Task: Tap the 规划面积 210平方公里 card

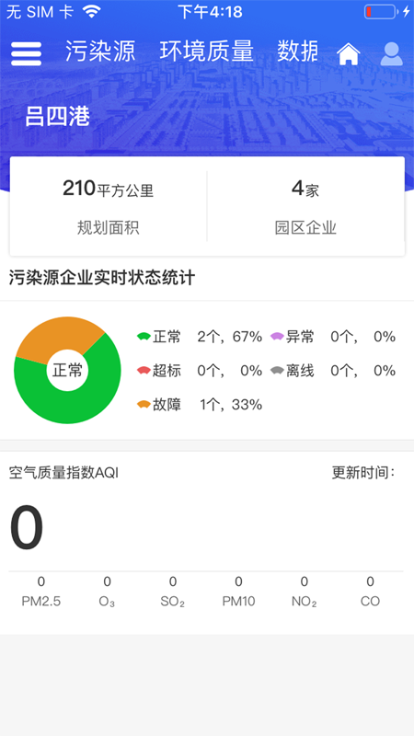Action: click(109, 206)
